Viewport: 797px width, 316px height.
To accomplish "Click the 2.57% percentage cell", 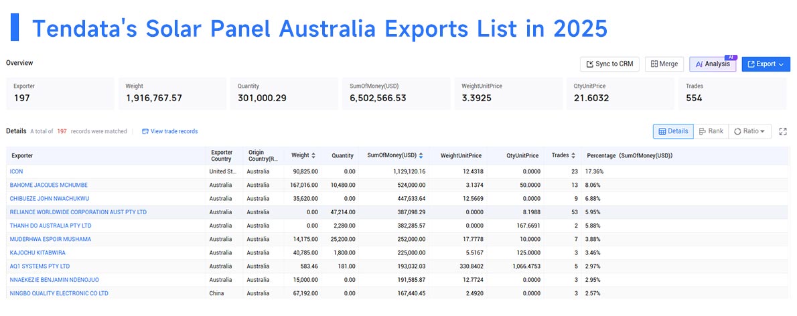I will click(594, 293).
